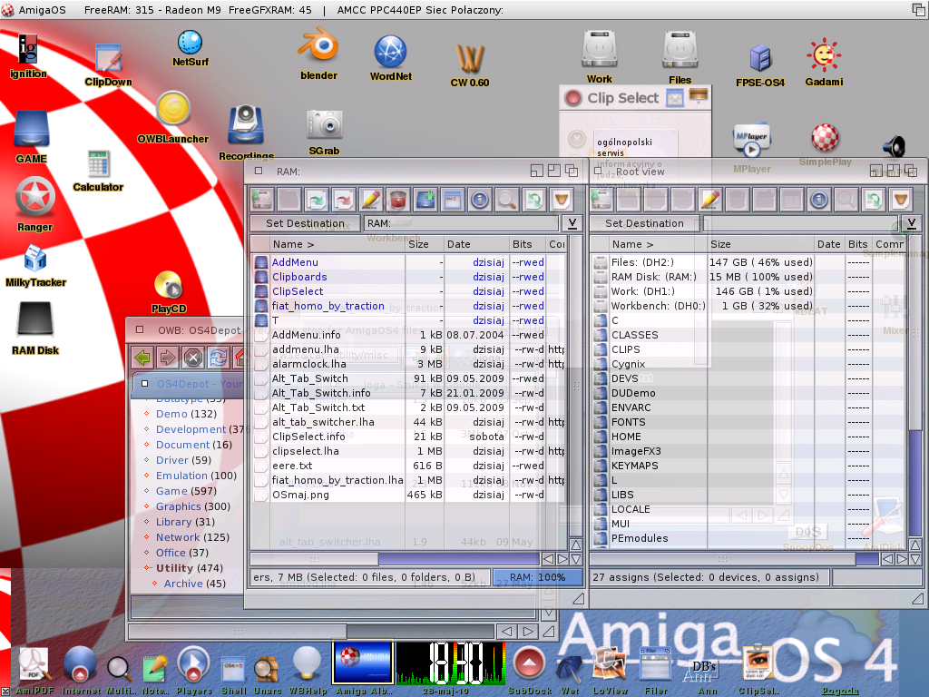Screen dimensions: 929x697
Task: Select the clipselect.lha archive row
Action: pyautogui.click(x=409, y=451)
